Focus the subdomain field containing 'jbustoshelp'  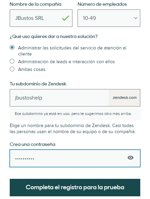(x=59, y=98)
